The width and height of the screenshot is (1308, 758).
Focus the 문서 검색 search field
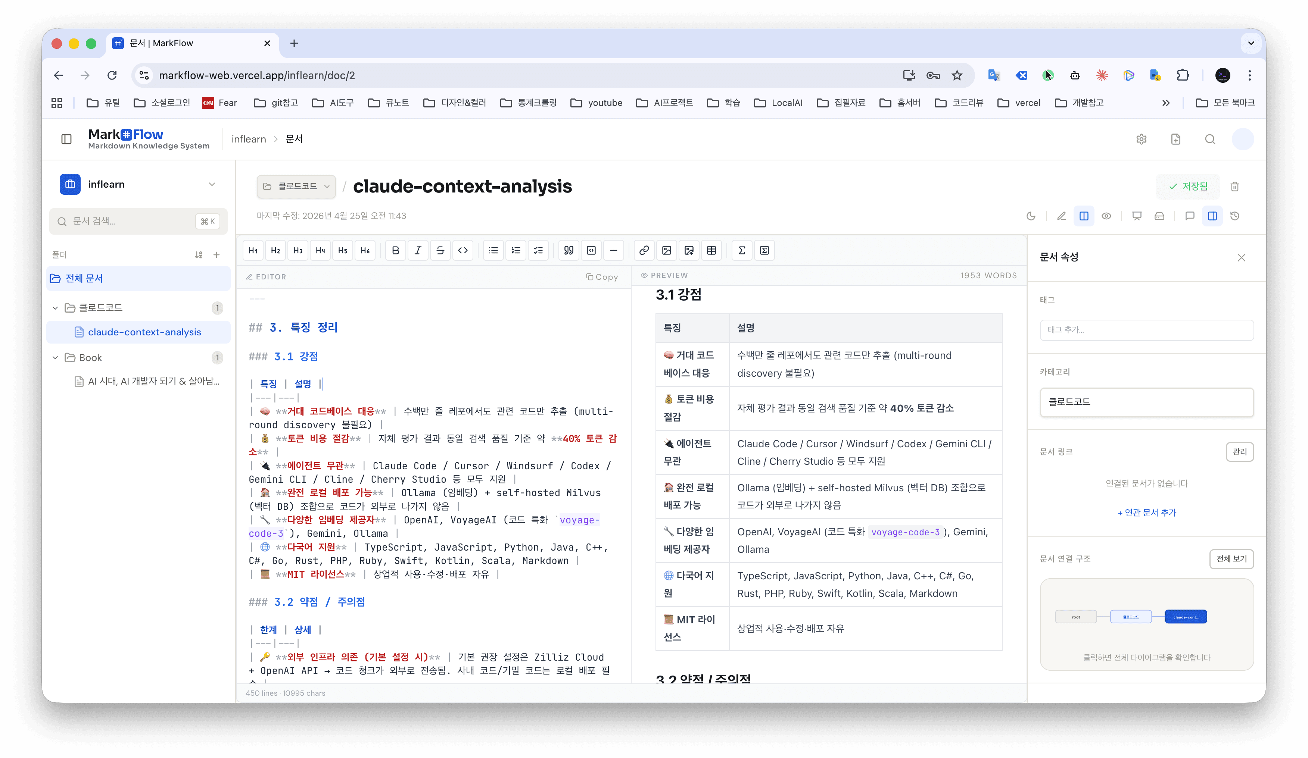(x=138, y=222)
